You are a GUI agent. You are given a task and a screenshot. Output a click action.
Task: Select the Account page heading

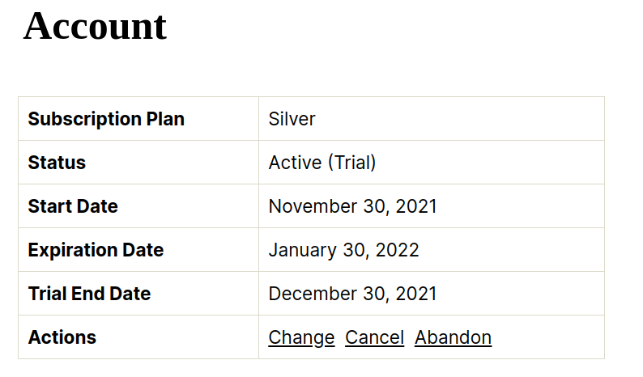point(95,26)
